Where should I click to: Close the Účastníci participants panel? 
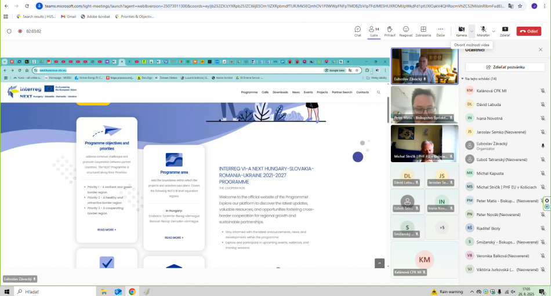(x=541, y=50)
